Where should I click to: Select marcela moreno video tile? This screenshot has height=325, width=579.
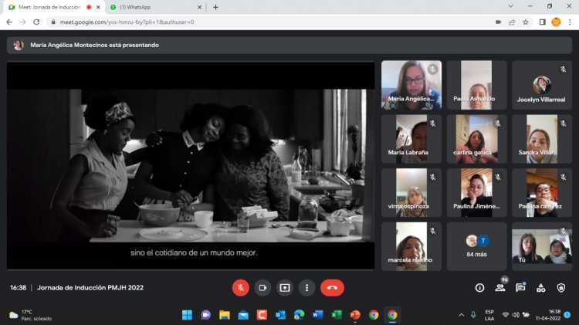pyautogui.click(x=411, y=247)
